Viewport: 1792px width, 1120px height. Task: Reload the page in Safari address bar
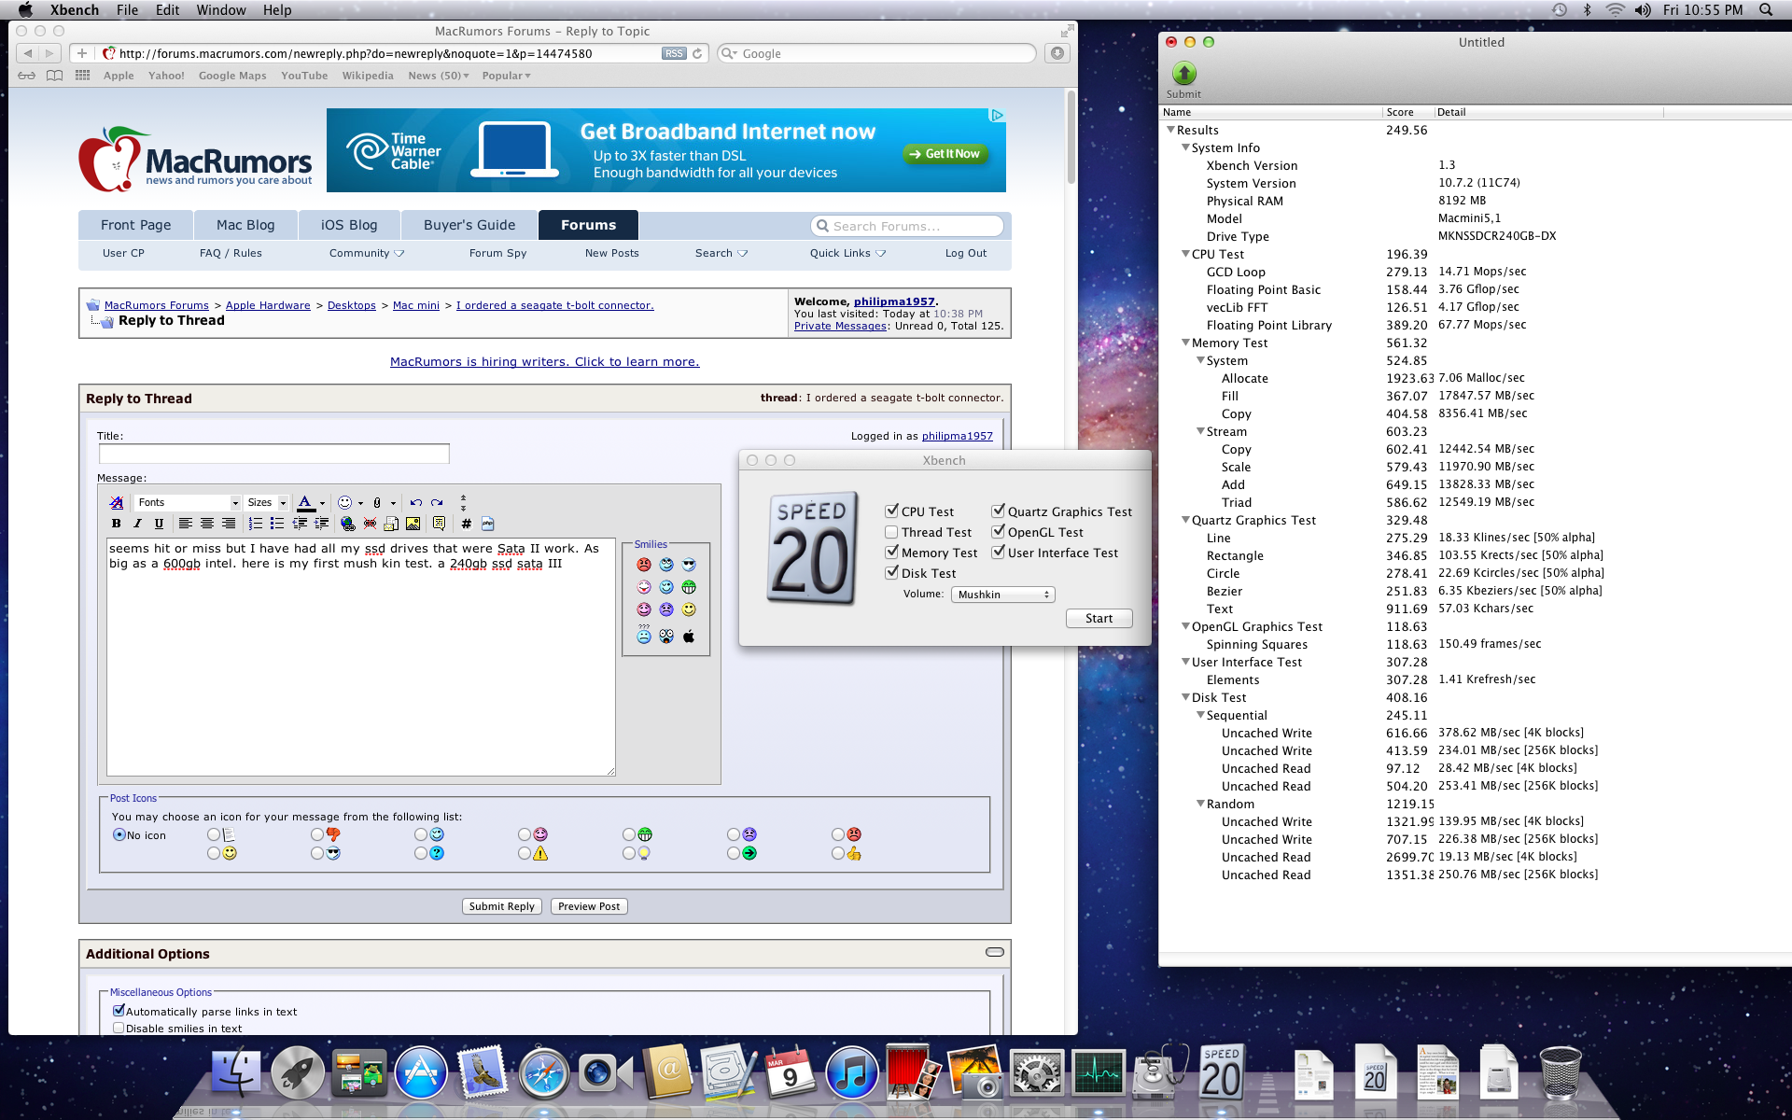pyautogui.click(x=696, y=53)
